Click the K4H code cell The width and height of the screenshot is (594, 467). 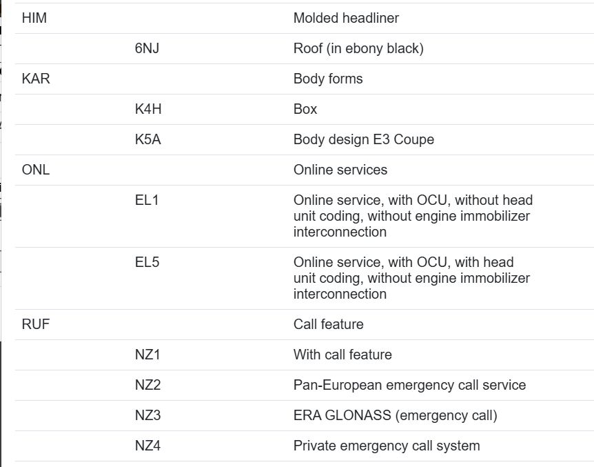pyautogui.click(x=148, y=109)
